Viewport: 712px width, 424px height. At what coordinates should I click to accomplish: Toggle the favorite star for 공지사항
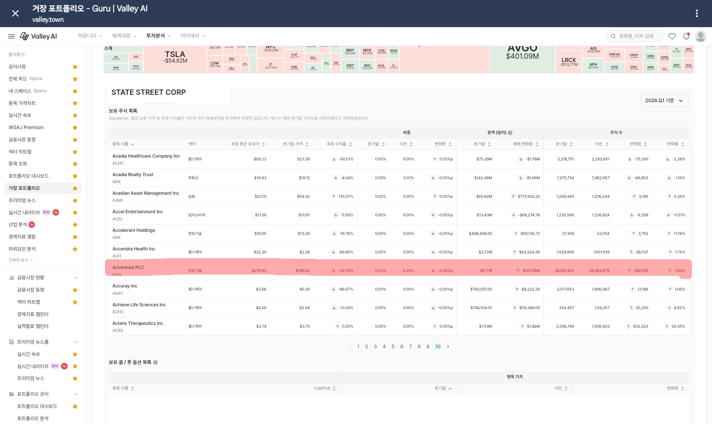point(75,67)
